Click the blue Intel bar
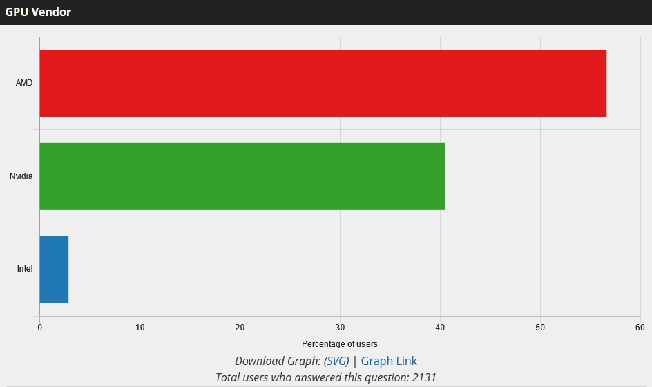The image size is (652, 387). [54, 270]
